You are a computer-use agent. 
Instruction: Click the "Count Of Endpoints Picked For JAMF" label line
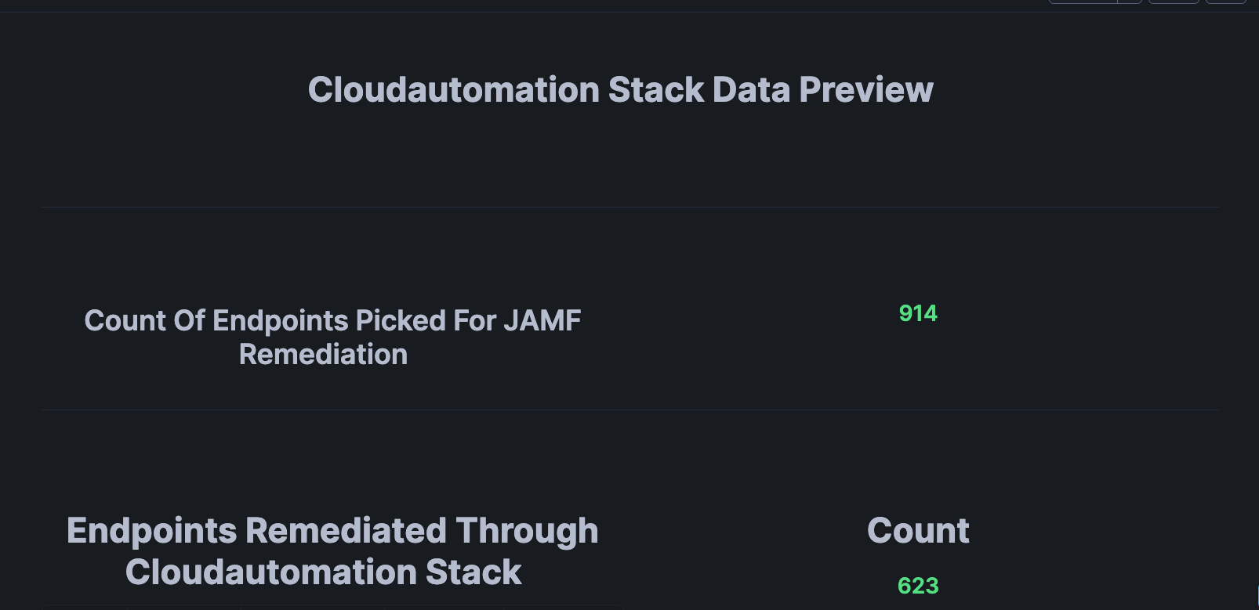coord(332,321)
